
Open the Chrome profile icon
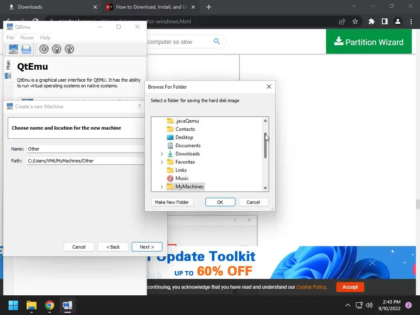click(398, 22)
